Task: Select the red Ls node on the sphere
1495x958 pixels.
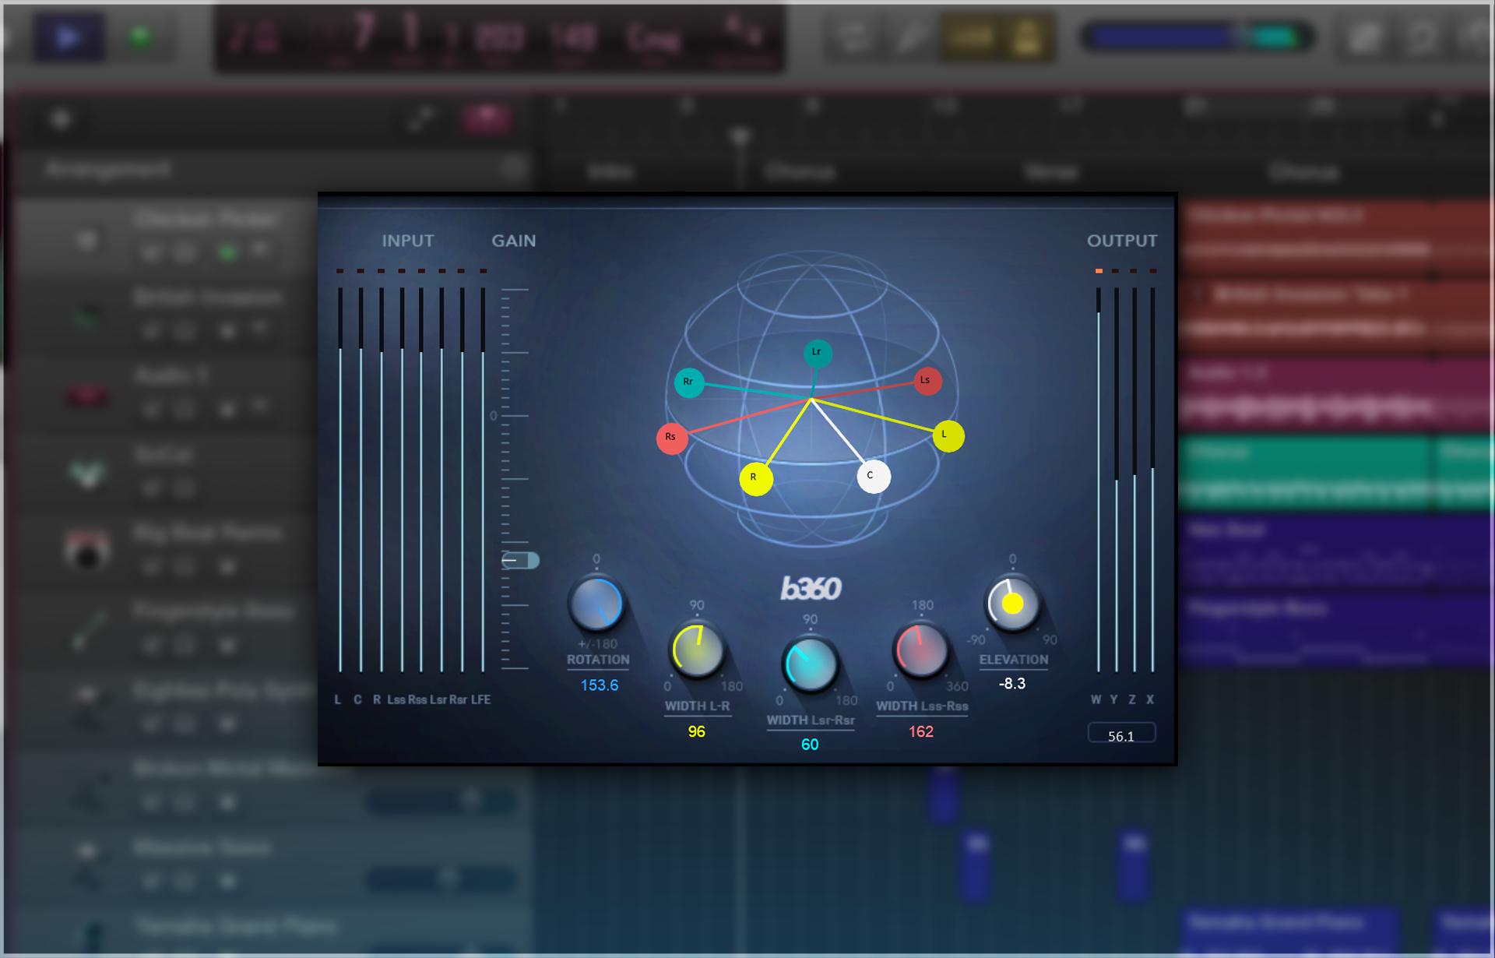Action: coord(927,381)
